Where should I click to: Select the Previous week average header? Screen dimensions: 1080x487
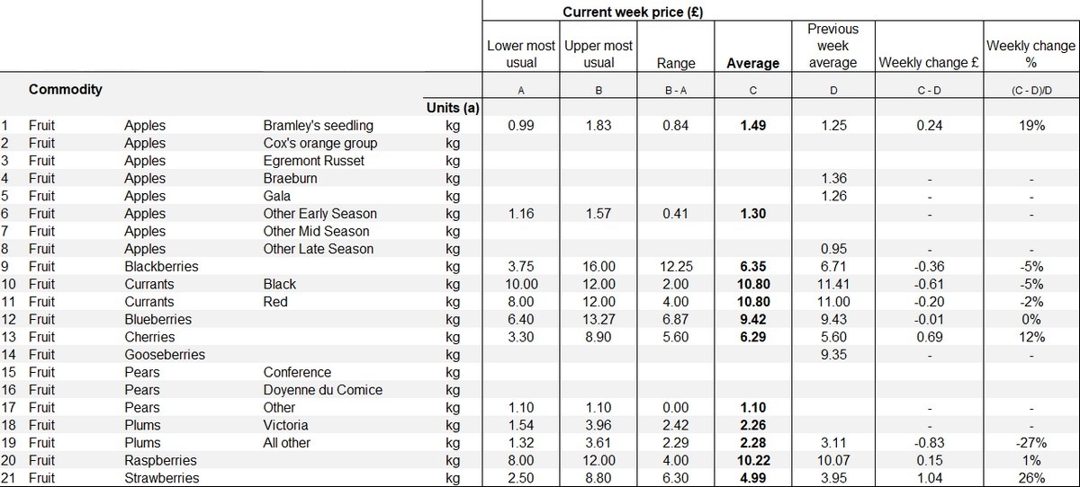832,46
